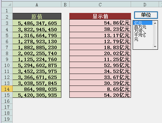Click the 单位 button

tap(146, 15)
